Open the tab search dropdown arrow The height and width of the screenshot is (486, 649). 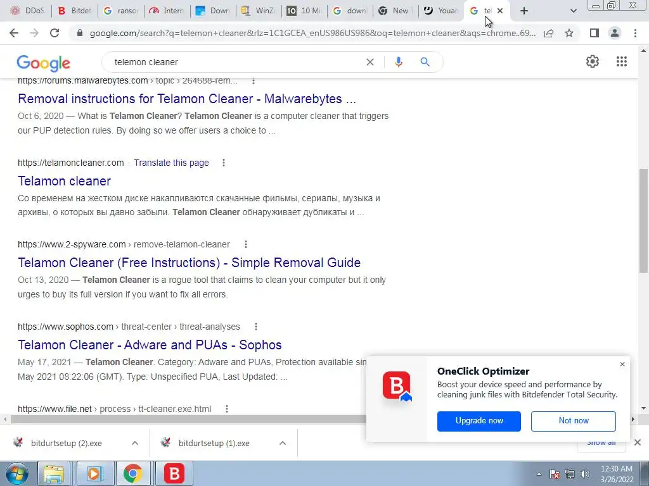pos(573,11)
